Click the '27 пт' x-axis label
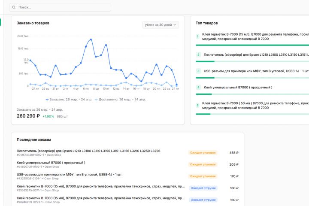 (36, 89)
